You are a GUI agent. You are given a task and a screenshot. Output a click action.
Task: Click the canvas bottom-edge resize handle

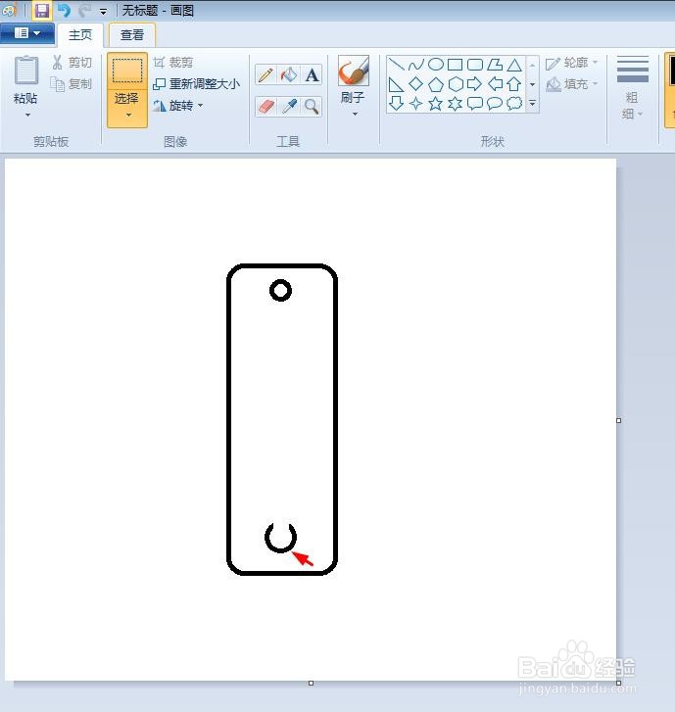click(x=312, y=683)
